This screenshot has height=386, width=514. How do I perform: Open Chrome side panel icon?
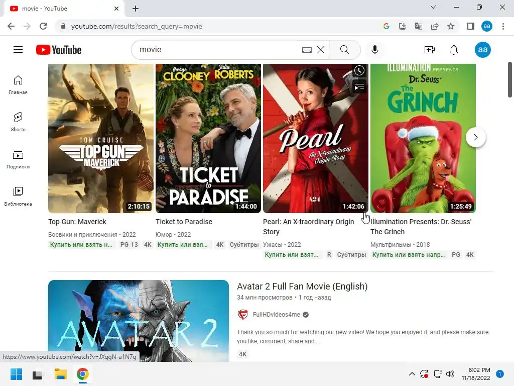[471, 26]
